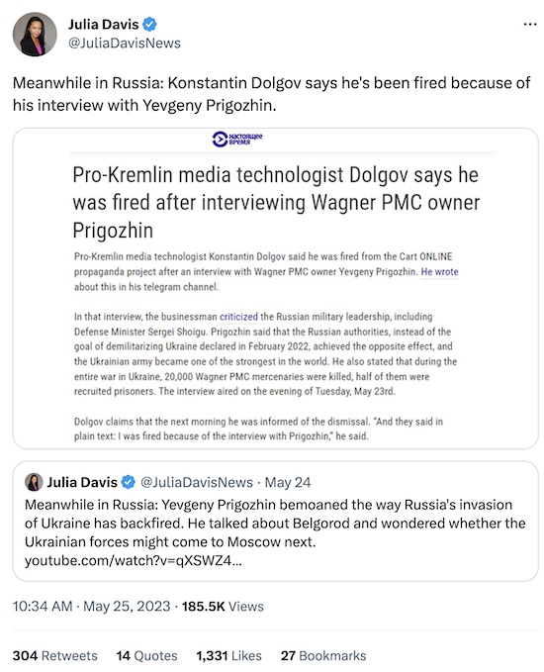
Task: View the 1,331 Likes list
Action: pyautogui.click(x=228, y=656)
